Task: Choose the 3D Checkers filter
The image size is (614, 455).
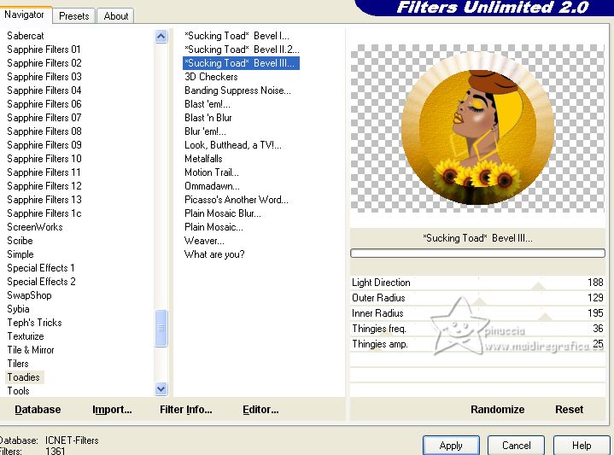Action: [x=211, y=77]
